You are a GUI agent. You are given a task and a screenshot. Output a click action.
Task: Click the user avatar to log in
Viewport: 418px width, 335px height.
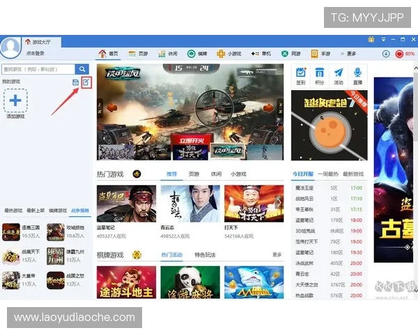(10, 47)
